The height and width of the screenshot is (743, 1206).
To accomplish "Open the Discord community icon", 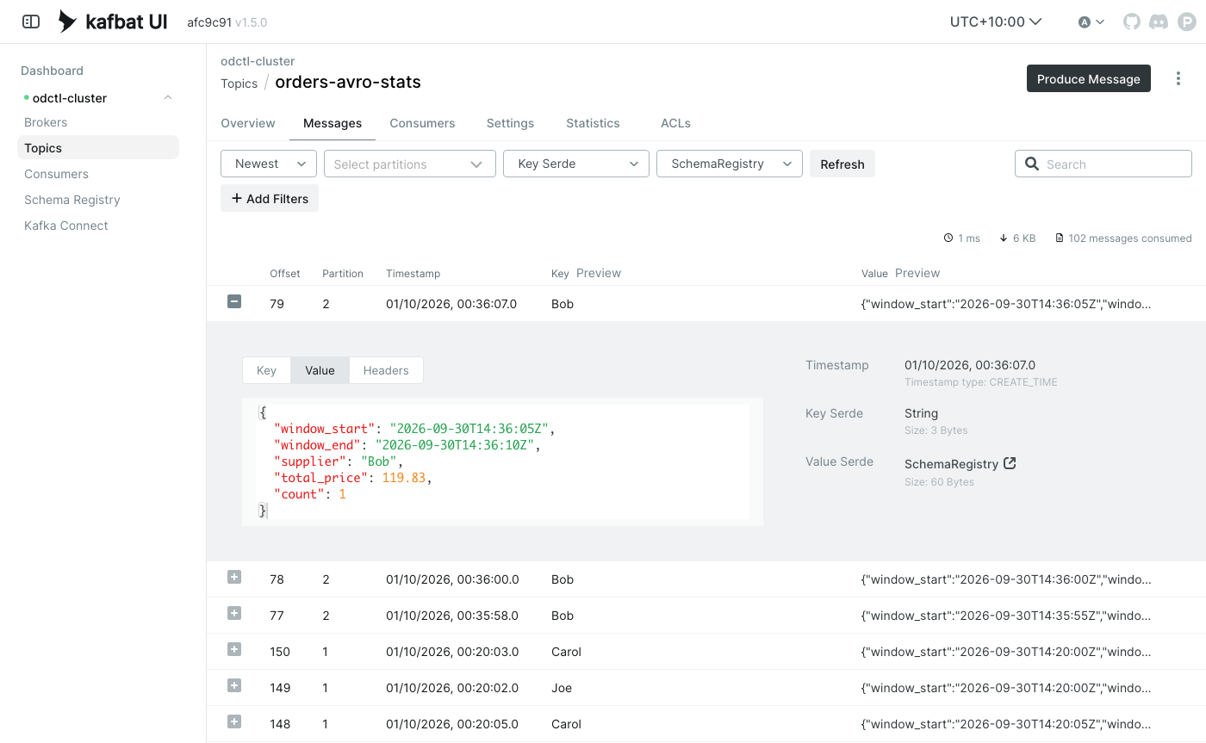I will tap(1159, 22).
